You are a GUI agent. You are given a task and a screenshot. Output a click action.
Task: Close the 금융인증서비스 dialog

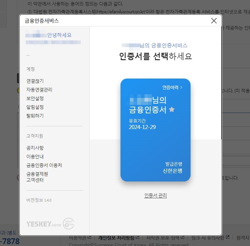coord(214,21)
